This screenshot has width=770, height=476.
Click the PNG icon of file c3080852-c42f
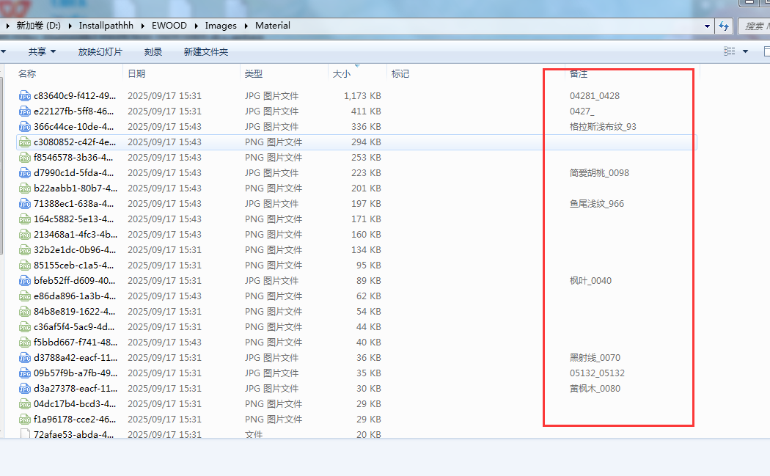(25, 142)
